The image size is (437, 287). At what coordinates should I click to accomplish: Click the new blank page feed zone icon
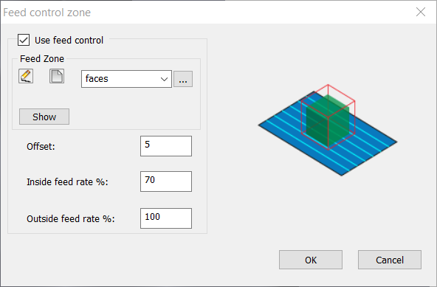tap(57, 76)
